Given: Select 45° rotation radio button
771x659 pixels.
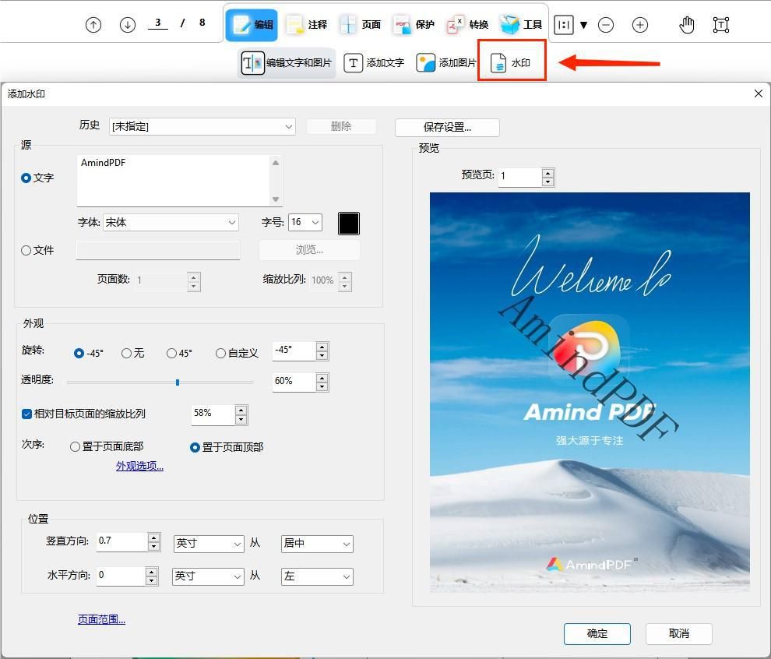Looking at the screenshot, I should (x=171, y=353).
